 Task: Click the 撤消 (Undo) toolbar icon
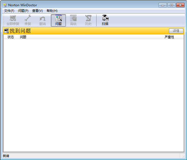pyautogui.click(x=42, y=20)
